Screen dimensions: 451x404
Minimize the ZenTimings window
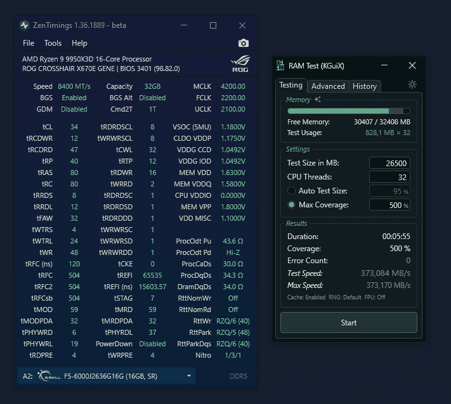(184, 25)
